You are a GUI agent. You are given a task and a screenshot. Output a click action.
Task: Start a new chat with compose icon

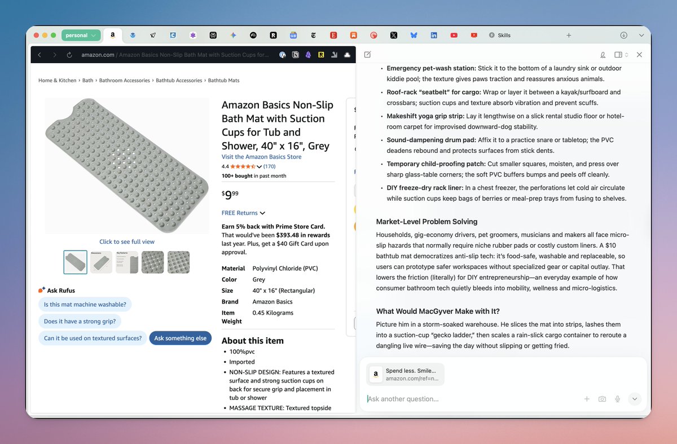coord(367,55)
